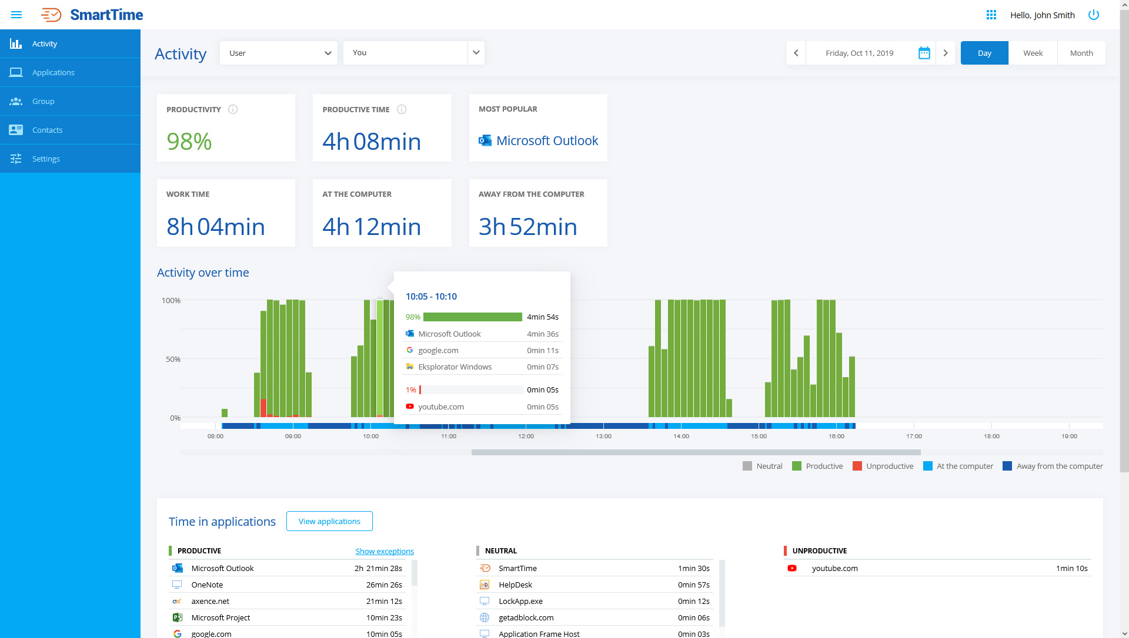The image size is (1129, 638).
Task: Click the power logout icon
Action: tap(1094, 15)
